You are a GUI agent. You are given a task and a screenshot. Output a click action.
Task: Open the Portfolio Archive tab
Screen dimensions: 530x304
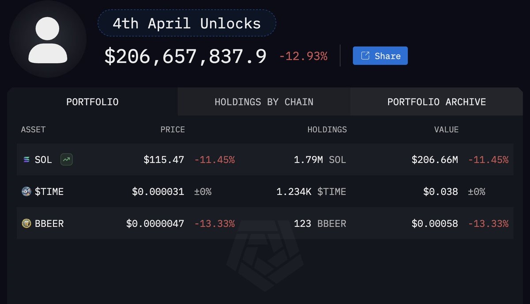click(x=436, y=102)
